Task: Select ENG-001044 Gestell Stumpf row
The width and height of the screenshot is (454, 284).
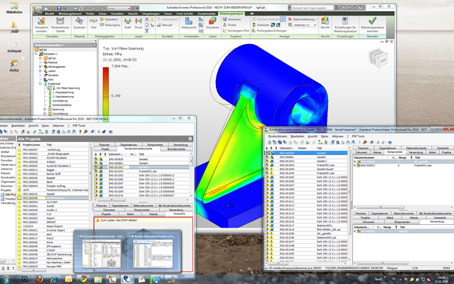Action: pyautogui.click(x=307, y=169)
